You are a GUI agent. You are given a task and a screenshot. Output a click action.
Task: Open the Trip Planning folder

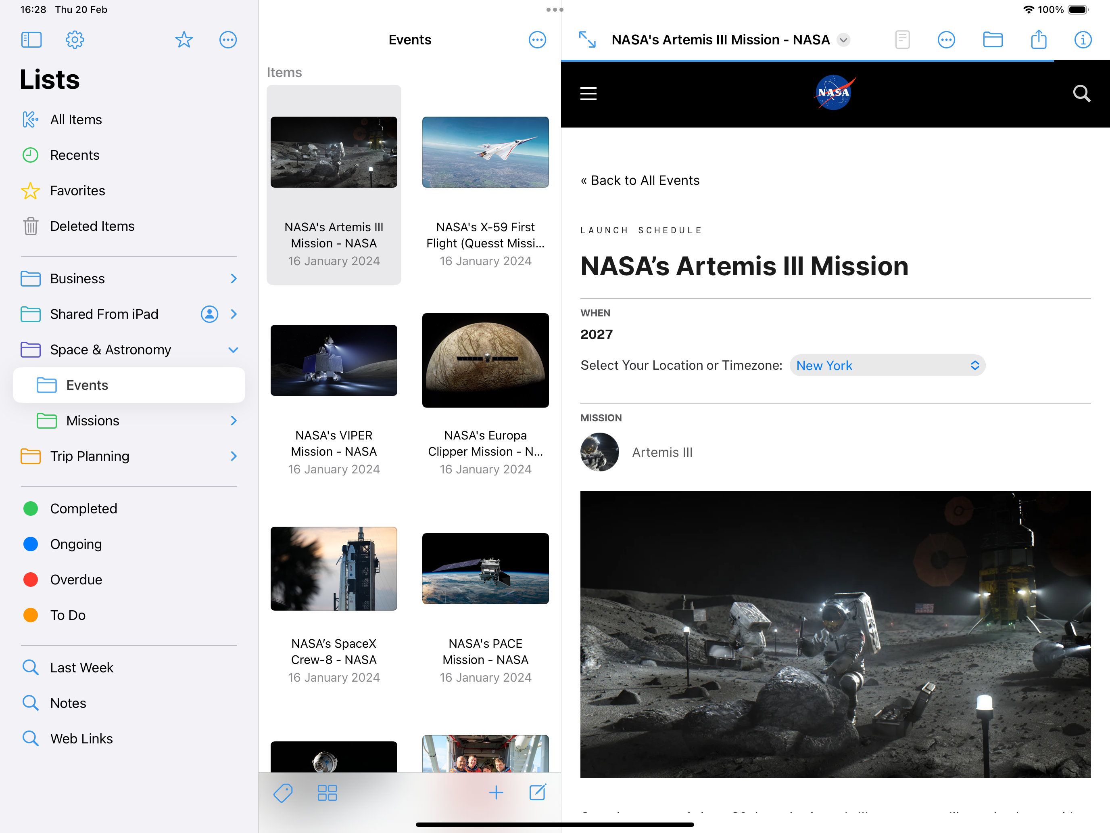coord(128,456)
